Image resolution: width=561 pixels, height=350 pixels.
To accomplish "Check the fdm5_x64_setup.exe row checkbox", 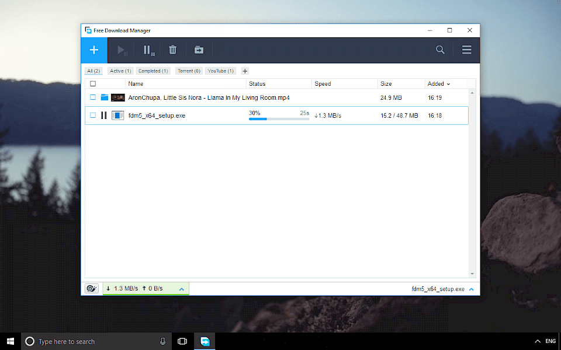I will tap(93, 116).
